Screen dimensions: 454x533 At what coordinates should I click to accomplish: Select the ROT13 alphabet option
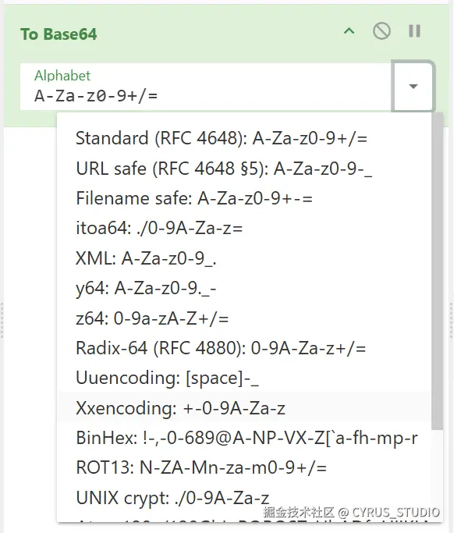244,467
